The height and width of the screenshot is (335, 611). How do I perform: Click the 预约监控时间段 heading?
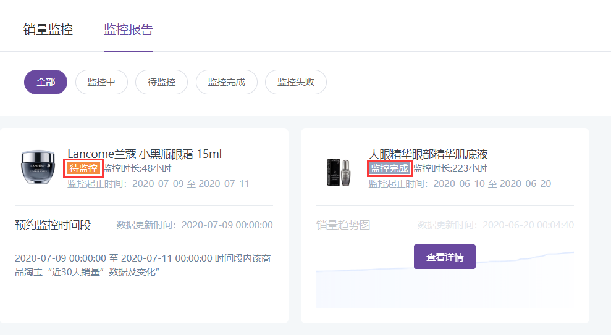[x=53, y=225]
